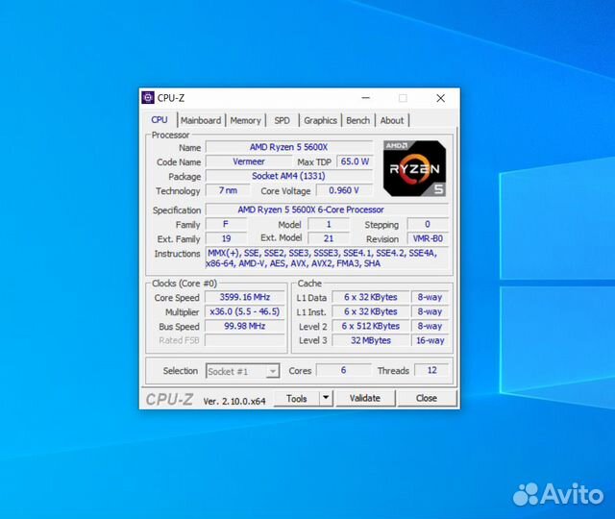This screenshot has height=519, width=615.
Task: Click the version text Ver. 2.10.0.x64
Action: [x=234, y=401]
